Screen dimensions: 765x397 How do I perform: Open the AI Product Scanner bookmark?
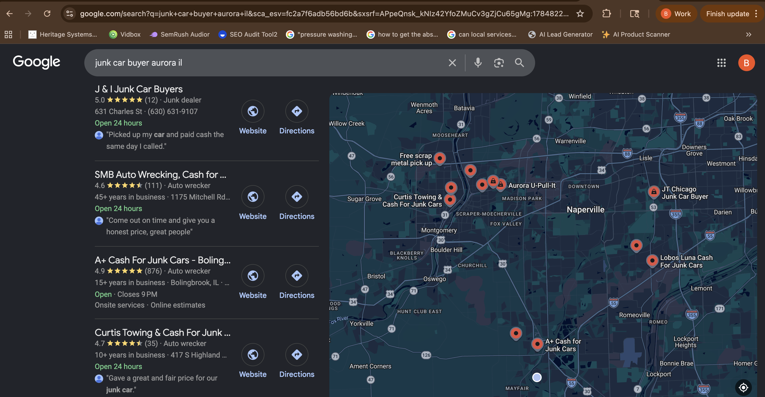[636, 35]
